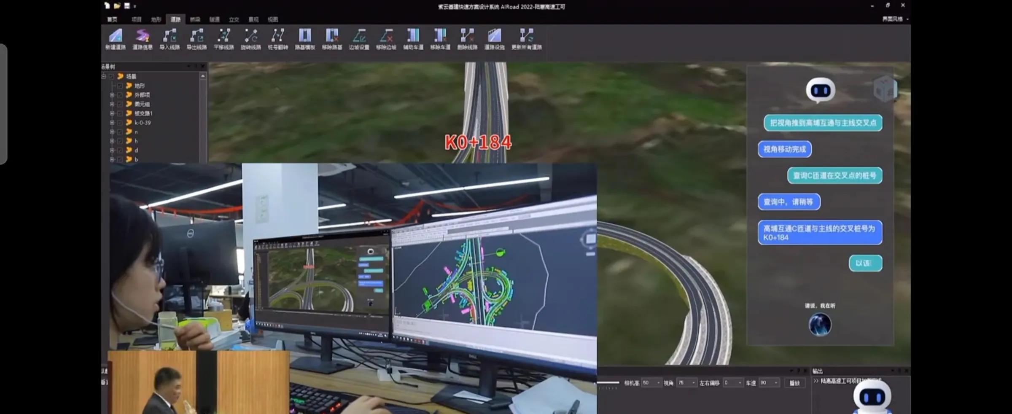The height and width of the screenshot is (414, 1012).
Task: Expand the 图元组 tree node
Action: pos(112,104)
